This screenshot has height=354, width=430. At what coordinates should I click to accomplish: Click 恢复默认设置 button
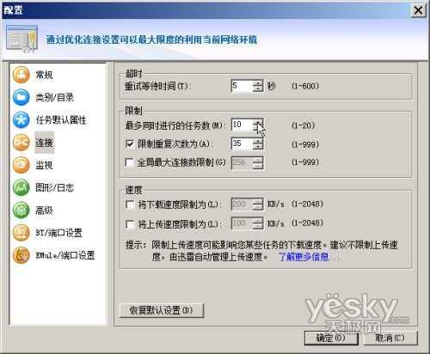[162, 310]
